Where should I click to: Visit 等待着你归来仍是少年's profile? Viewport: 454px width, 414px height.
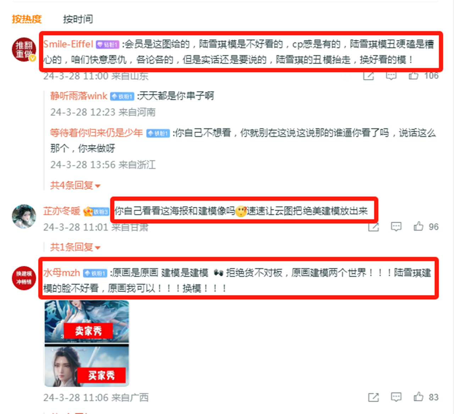(x=96, y=132)
